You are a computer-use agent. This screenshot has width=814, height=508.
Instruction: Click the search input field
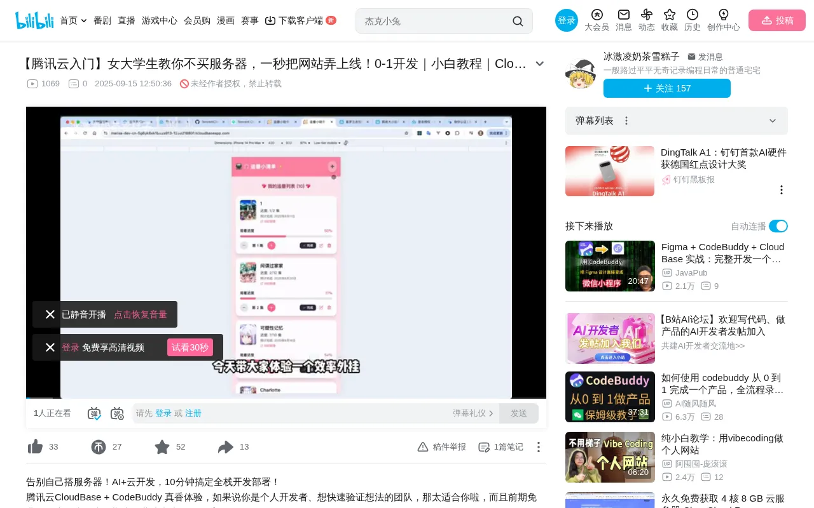[x=436, y=21]
